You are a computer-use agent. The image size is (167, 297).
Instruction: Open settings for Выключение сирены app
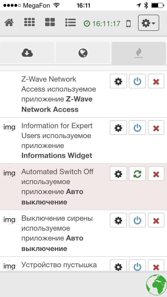coord(118,221)
